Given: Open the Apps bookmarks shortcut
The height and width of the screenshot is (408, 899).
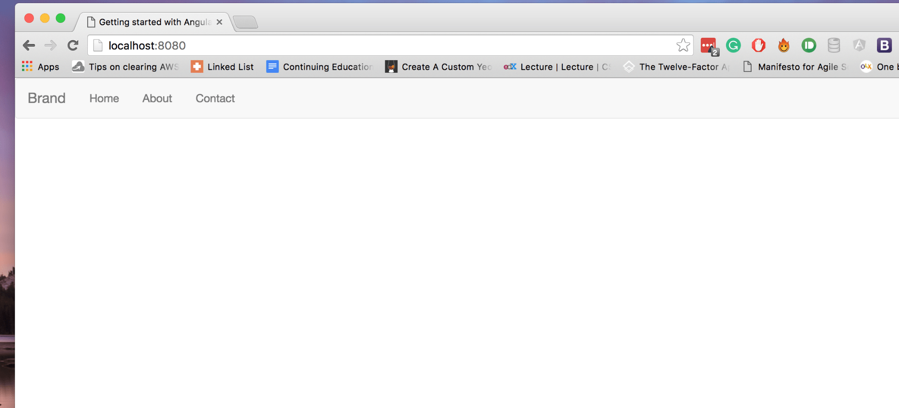Looking at the screenshot, I should pyautogui.click(x=40, y=67).
